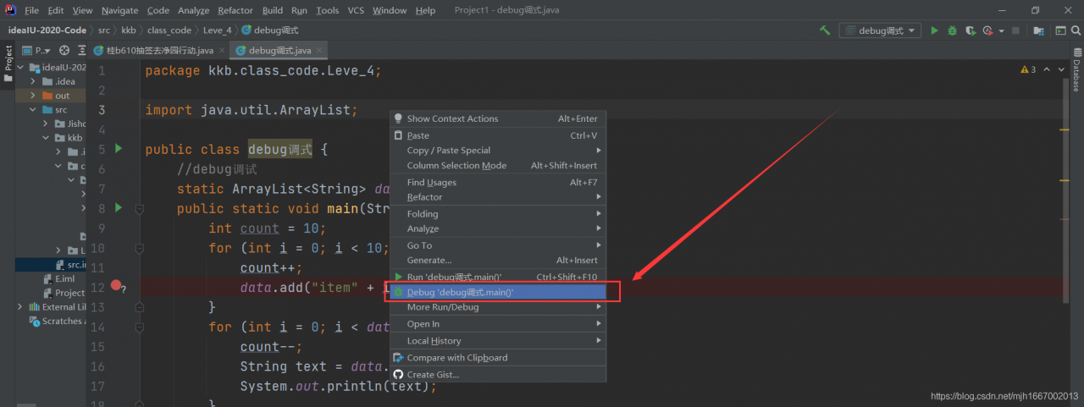This screenshot has width=1084, height=407.
Task: Click the run gutter arrow beside main method
Action: click(x=119, y=207)
